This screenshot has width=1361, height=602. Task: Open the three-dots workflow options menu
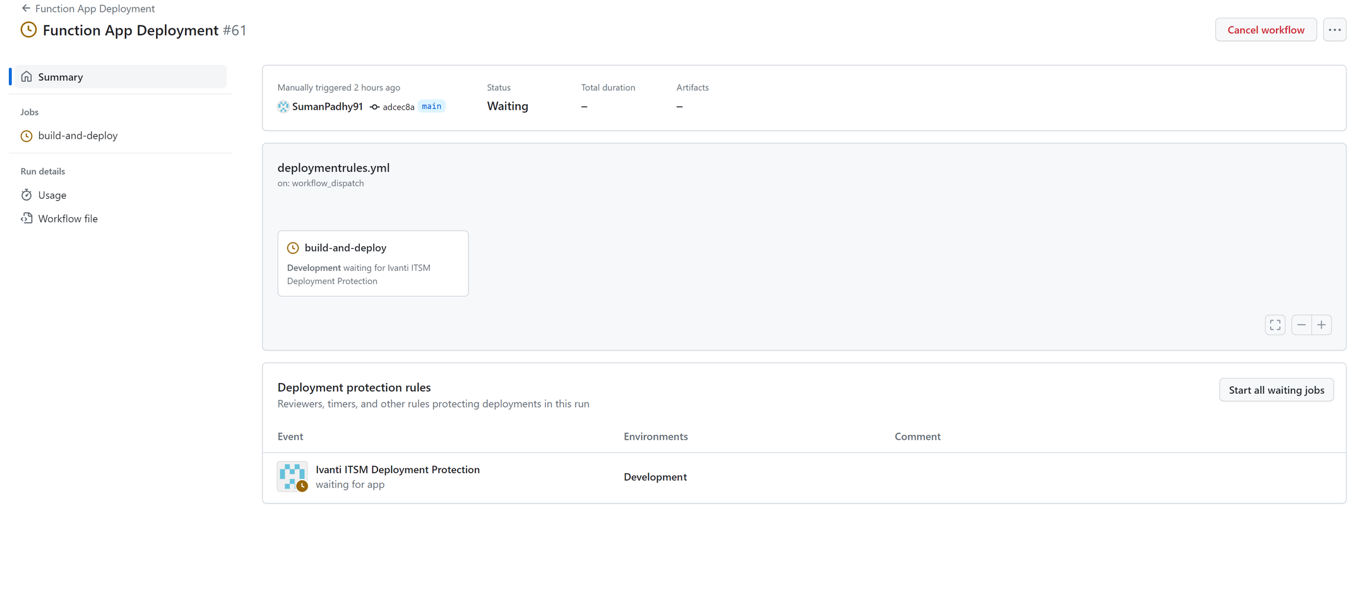point(1334,30)
